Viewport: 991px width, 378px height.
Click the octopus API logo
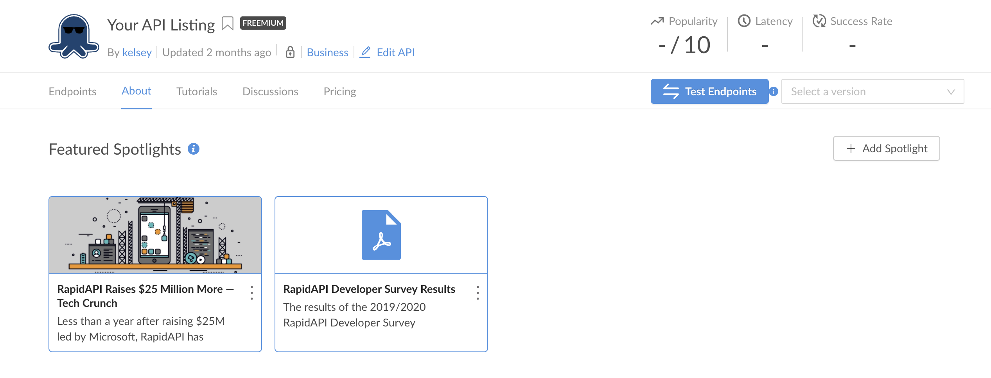pyautogui.click(x=74, y=36)
